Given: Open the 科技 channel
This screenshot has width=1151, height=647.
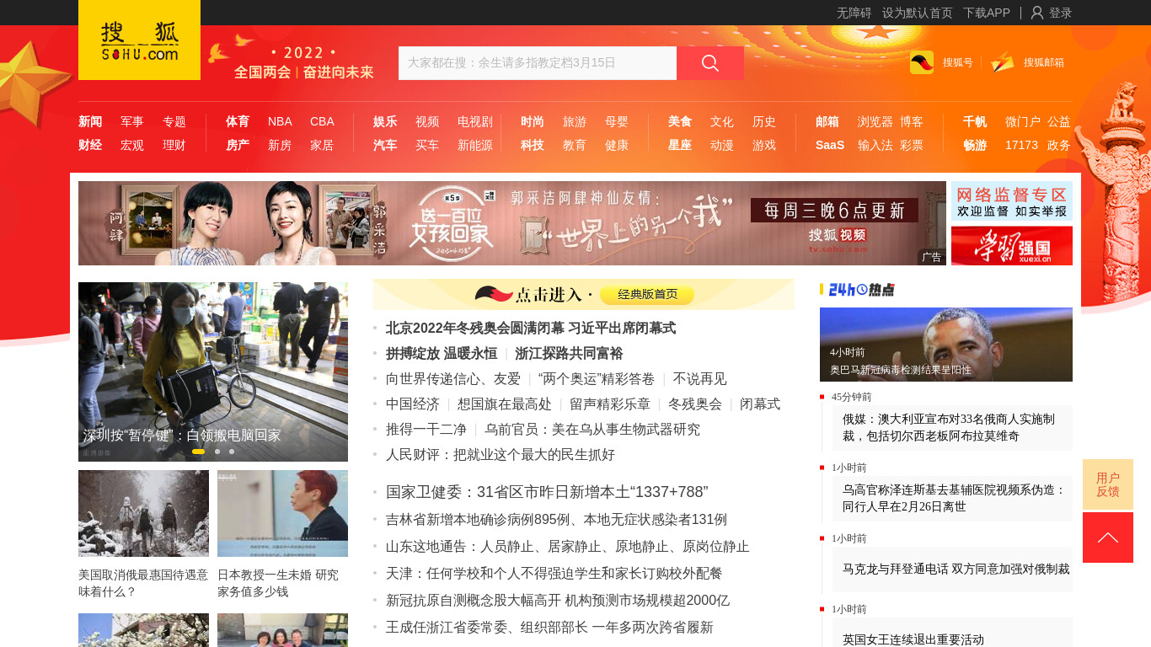Looking at the screenshot, I should coord(533,145).
